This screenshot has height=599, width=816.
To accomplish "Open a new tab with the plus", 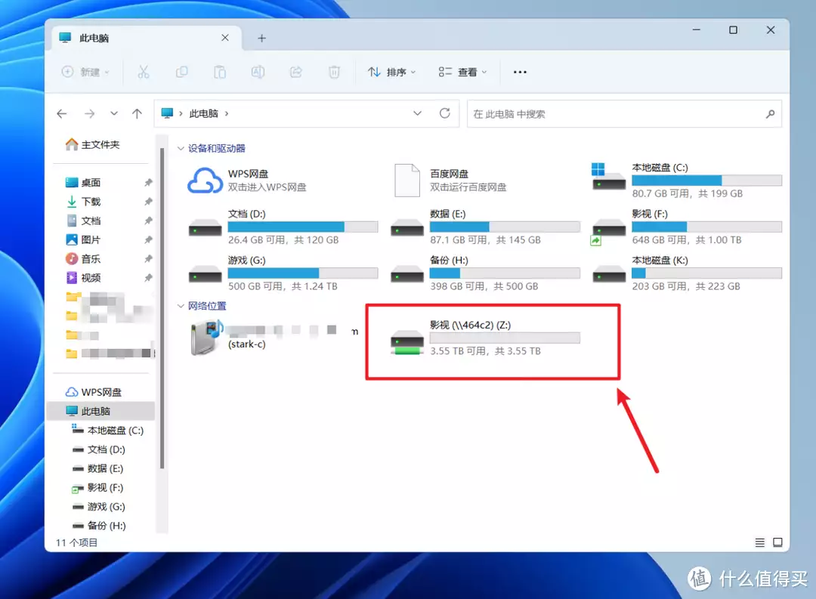I will [x=261, y=38].
